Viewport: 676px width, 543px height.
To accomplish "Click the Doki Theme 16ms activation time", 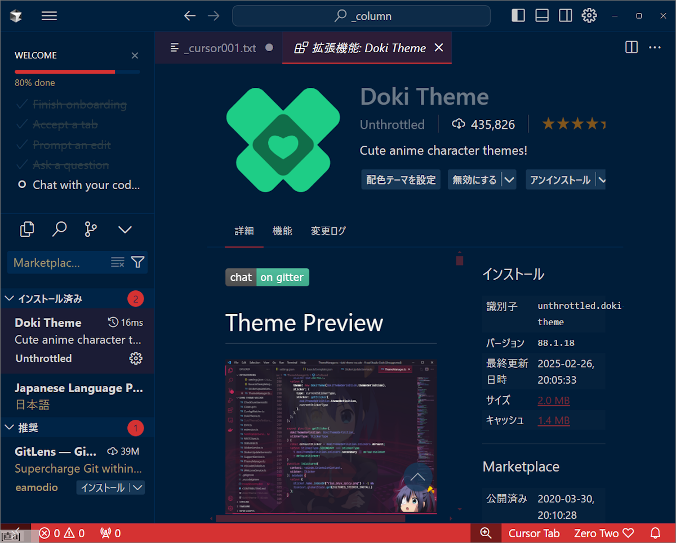I will pyautogui.click(x=126, y=322).
